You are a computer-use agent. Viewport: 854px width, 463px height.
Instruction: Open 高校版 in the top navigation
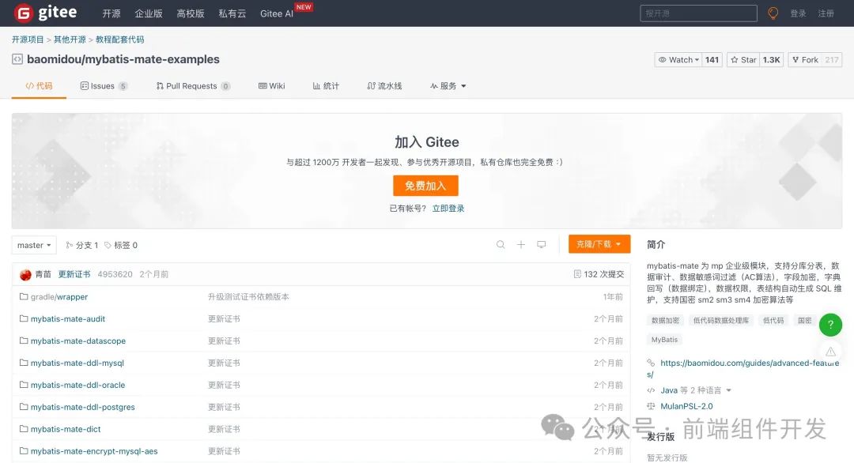[191, 13]
